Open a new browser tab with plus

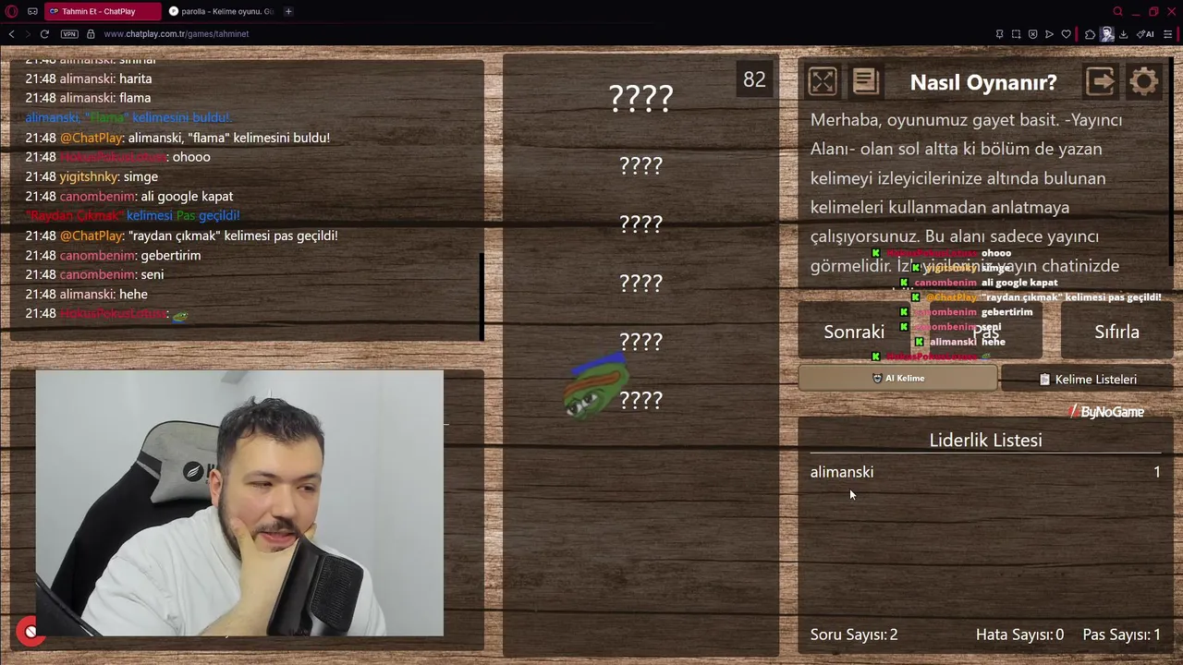(288, 11)
